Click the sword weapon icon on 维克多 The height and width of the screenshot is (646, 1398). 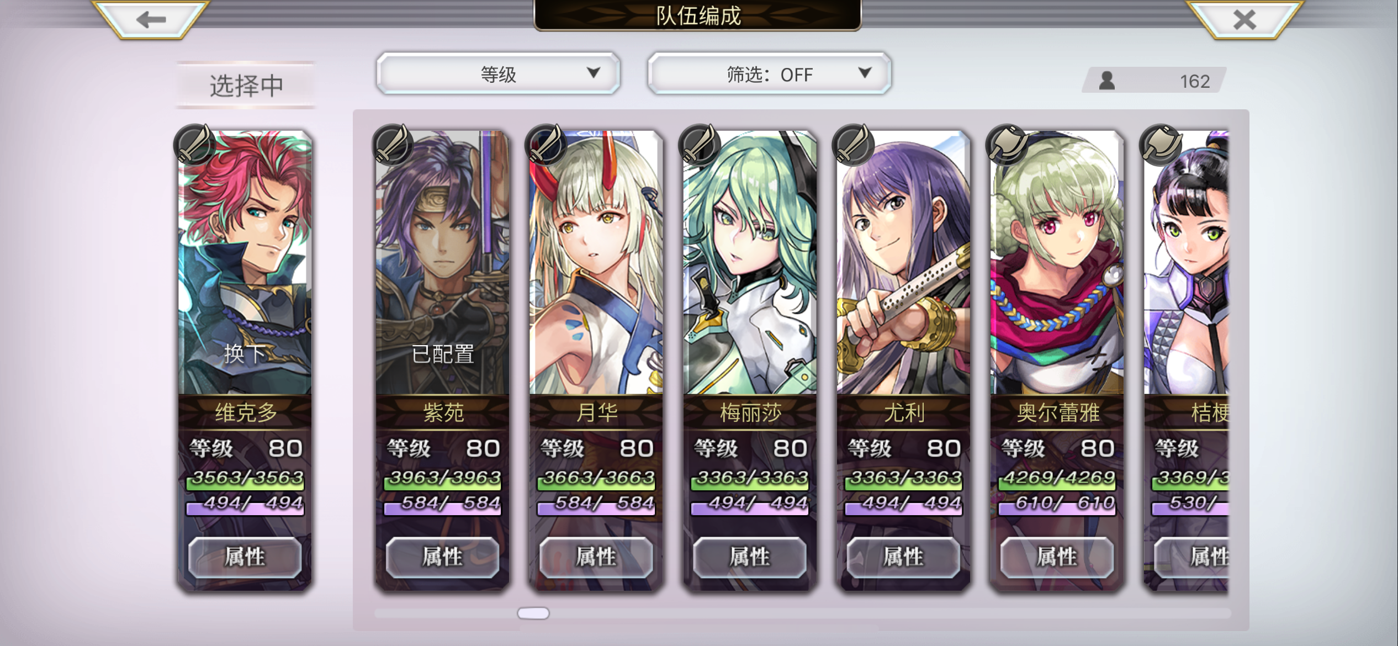194,145
